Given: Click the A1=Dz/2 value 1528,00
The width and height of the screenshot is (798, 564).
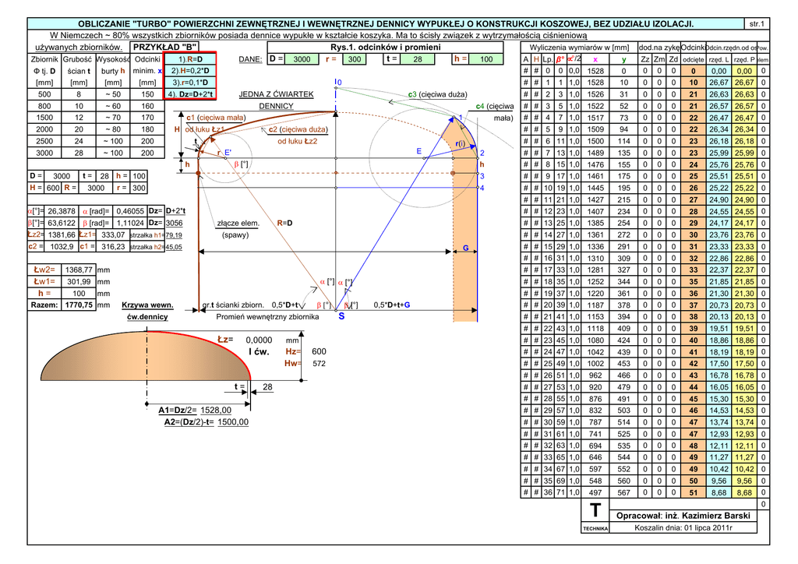Looking at the screenshot, I should 216,410.
